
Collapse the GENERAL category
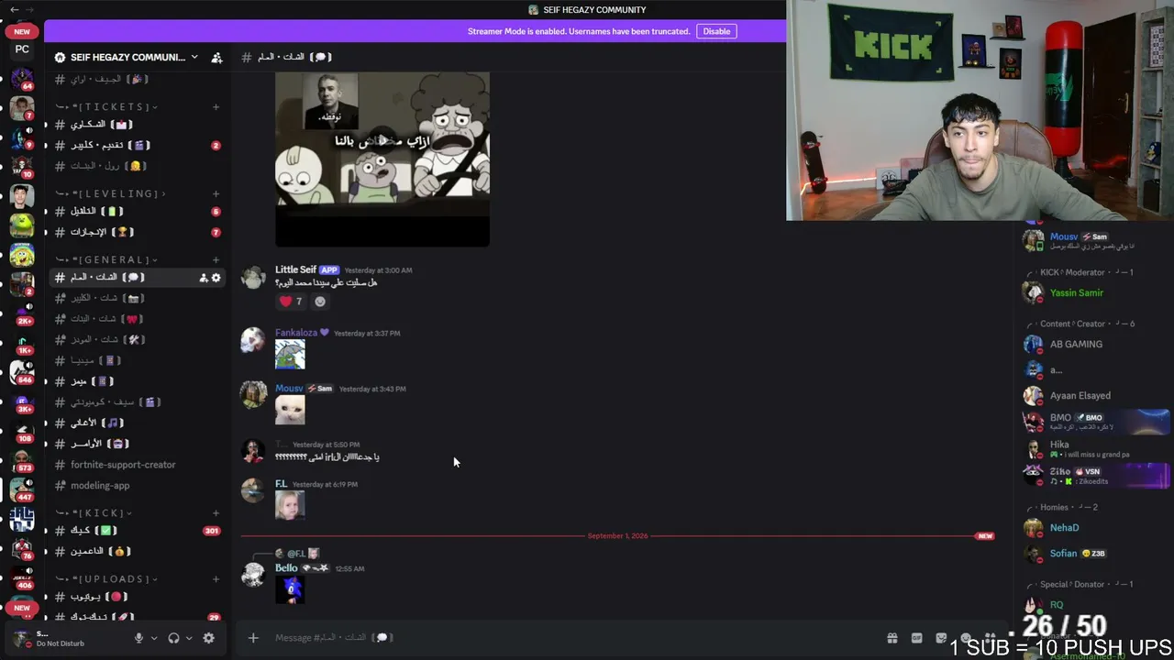pyautogui.click(x=106, y=259)
